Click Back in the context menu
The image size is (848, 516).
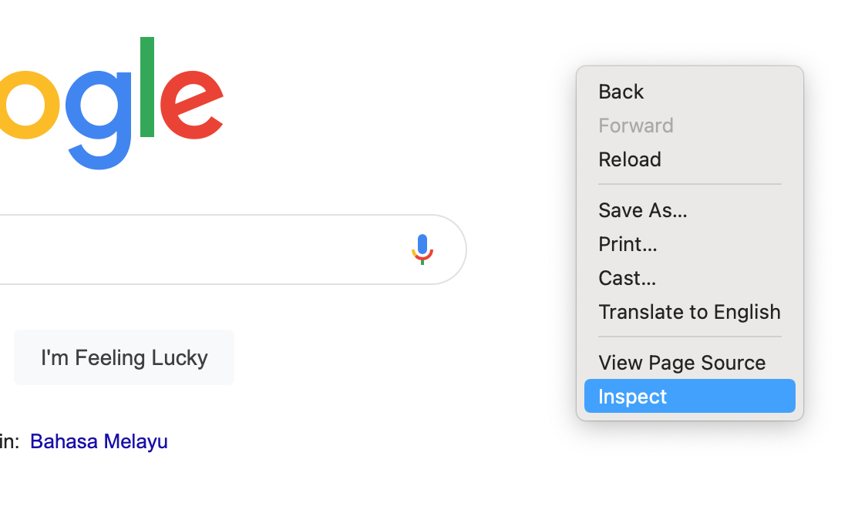point(621,92)
